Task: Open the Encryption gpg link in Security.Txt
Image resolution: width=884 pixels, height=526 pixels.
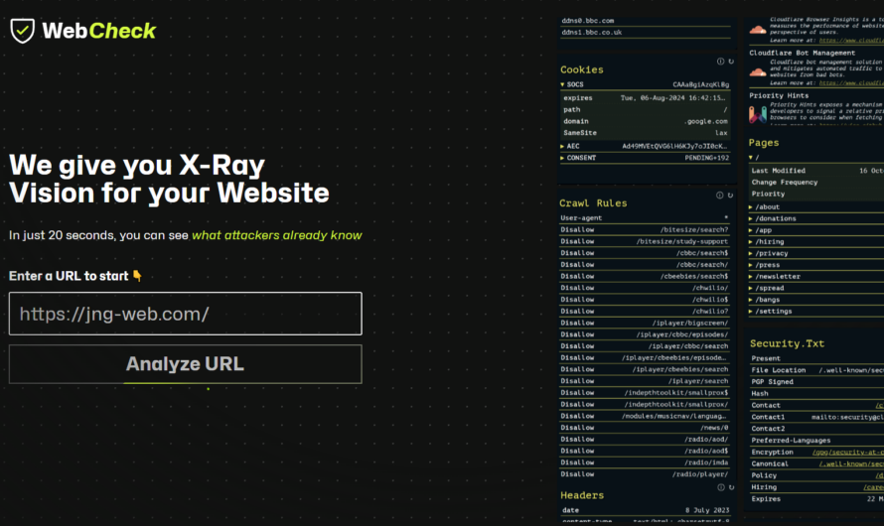Action: (848, 453)
